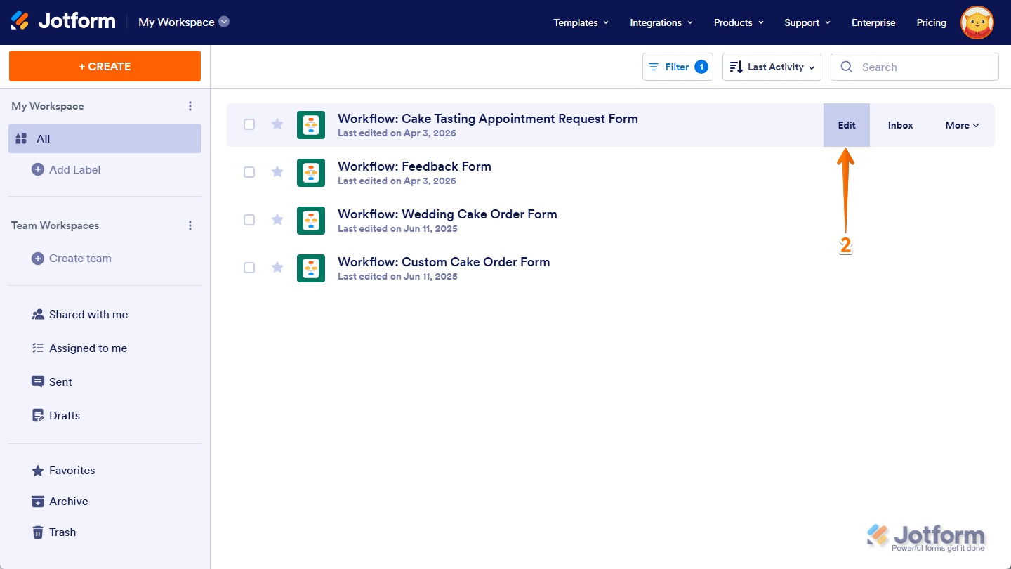This screenshot has width=1011, height=569.
Task: Click the profile avatar
Action: click(x=977, y=22)
